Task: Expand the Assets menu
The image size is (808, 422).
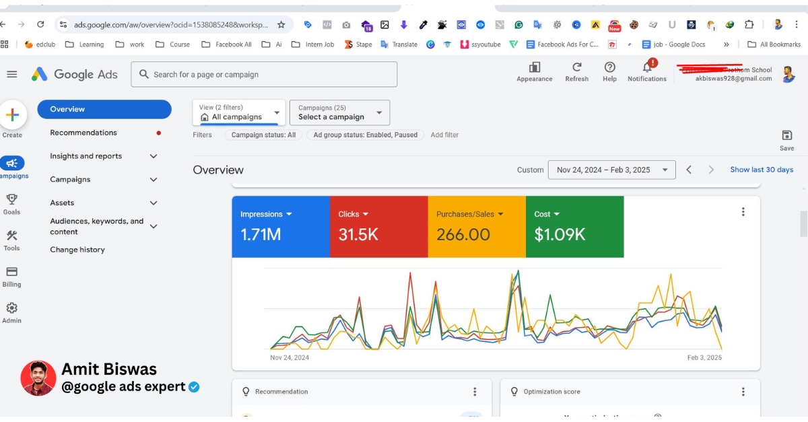Action: (154, 203)
